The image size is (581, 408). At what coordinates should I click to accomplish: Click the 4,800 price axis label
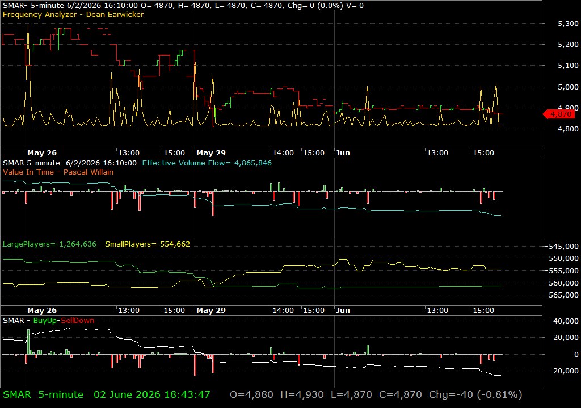568,129
